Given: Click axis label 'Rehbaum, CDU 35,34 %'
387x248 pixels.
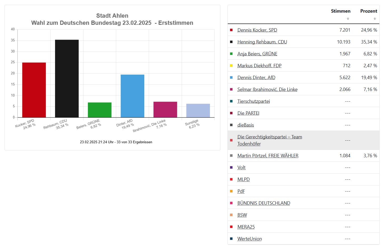Looking at the screenshot, I should [56, 124].
